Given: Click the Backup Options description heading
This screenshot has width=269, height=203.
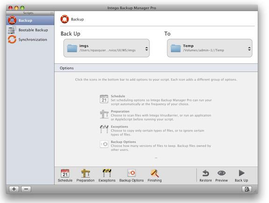Looking at the screenshot, I should pyautogui.click(x=123, y=142).
